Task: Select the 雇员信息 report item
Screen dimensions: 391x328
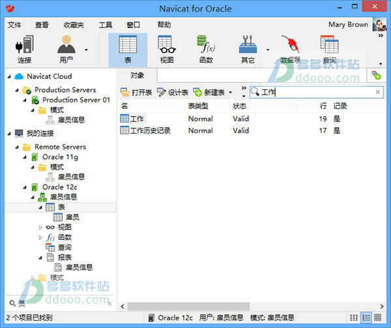Action: pyautogui.click(x=79, y=267)
